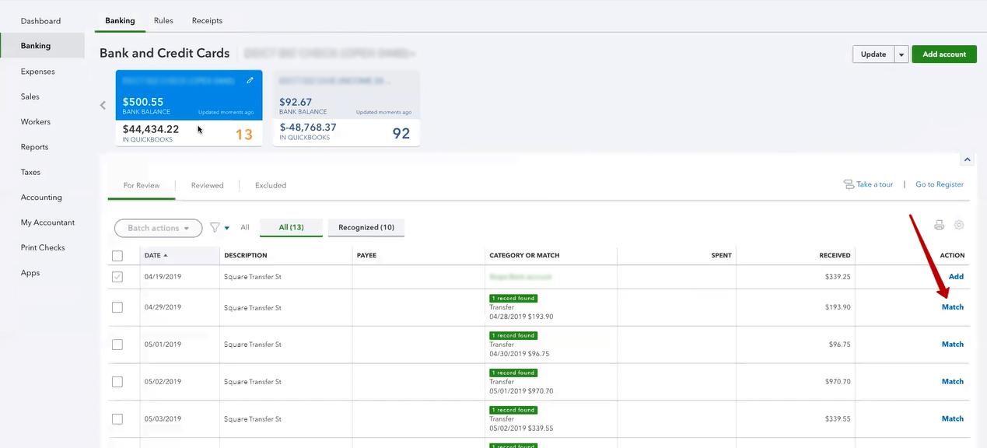Open the Excluded tab

[271, 185]
